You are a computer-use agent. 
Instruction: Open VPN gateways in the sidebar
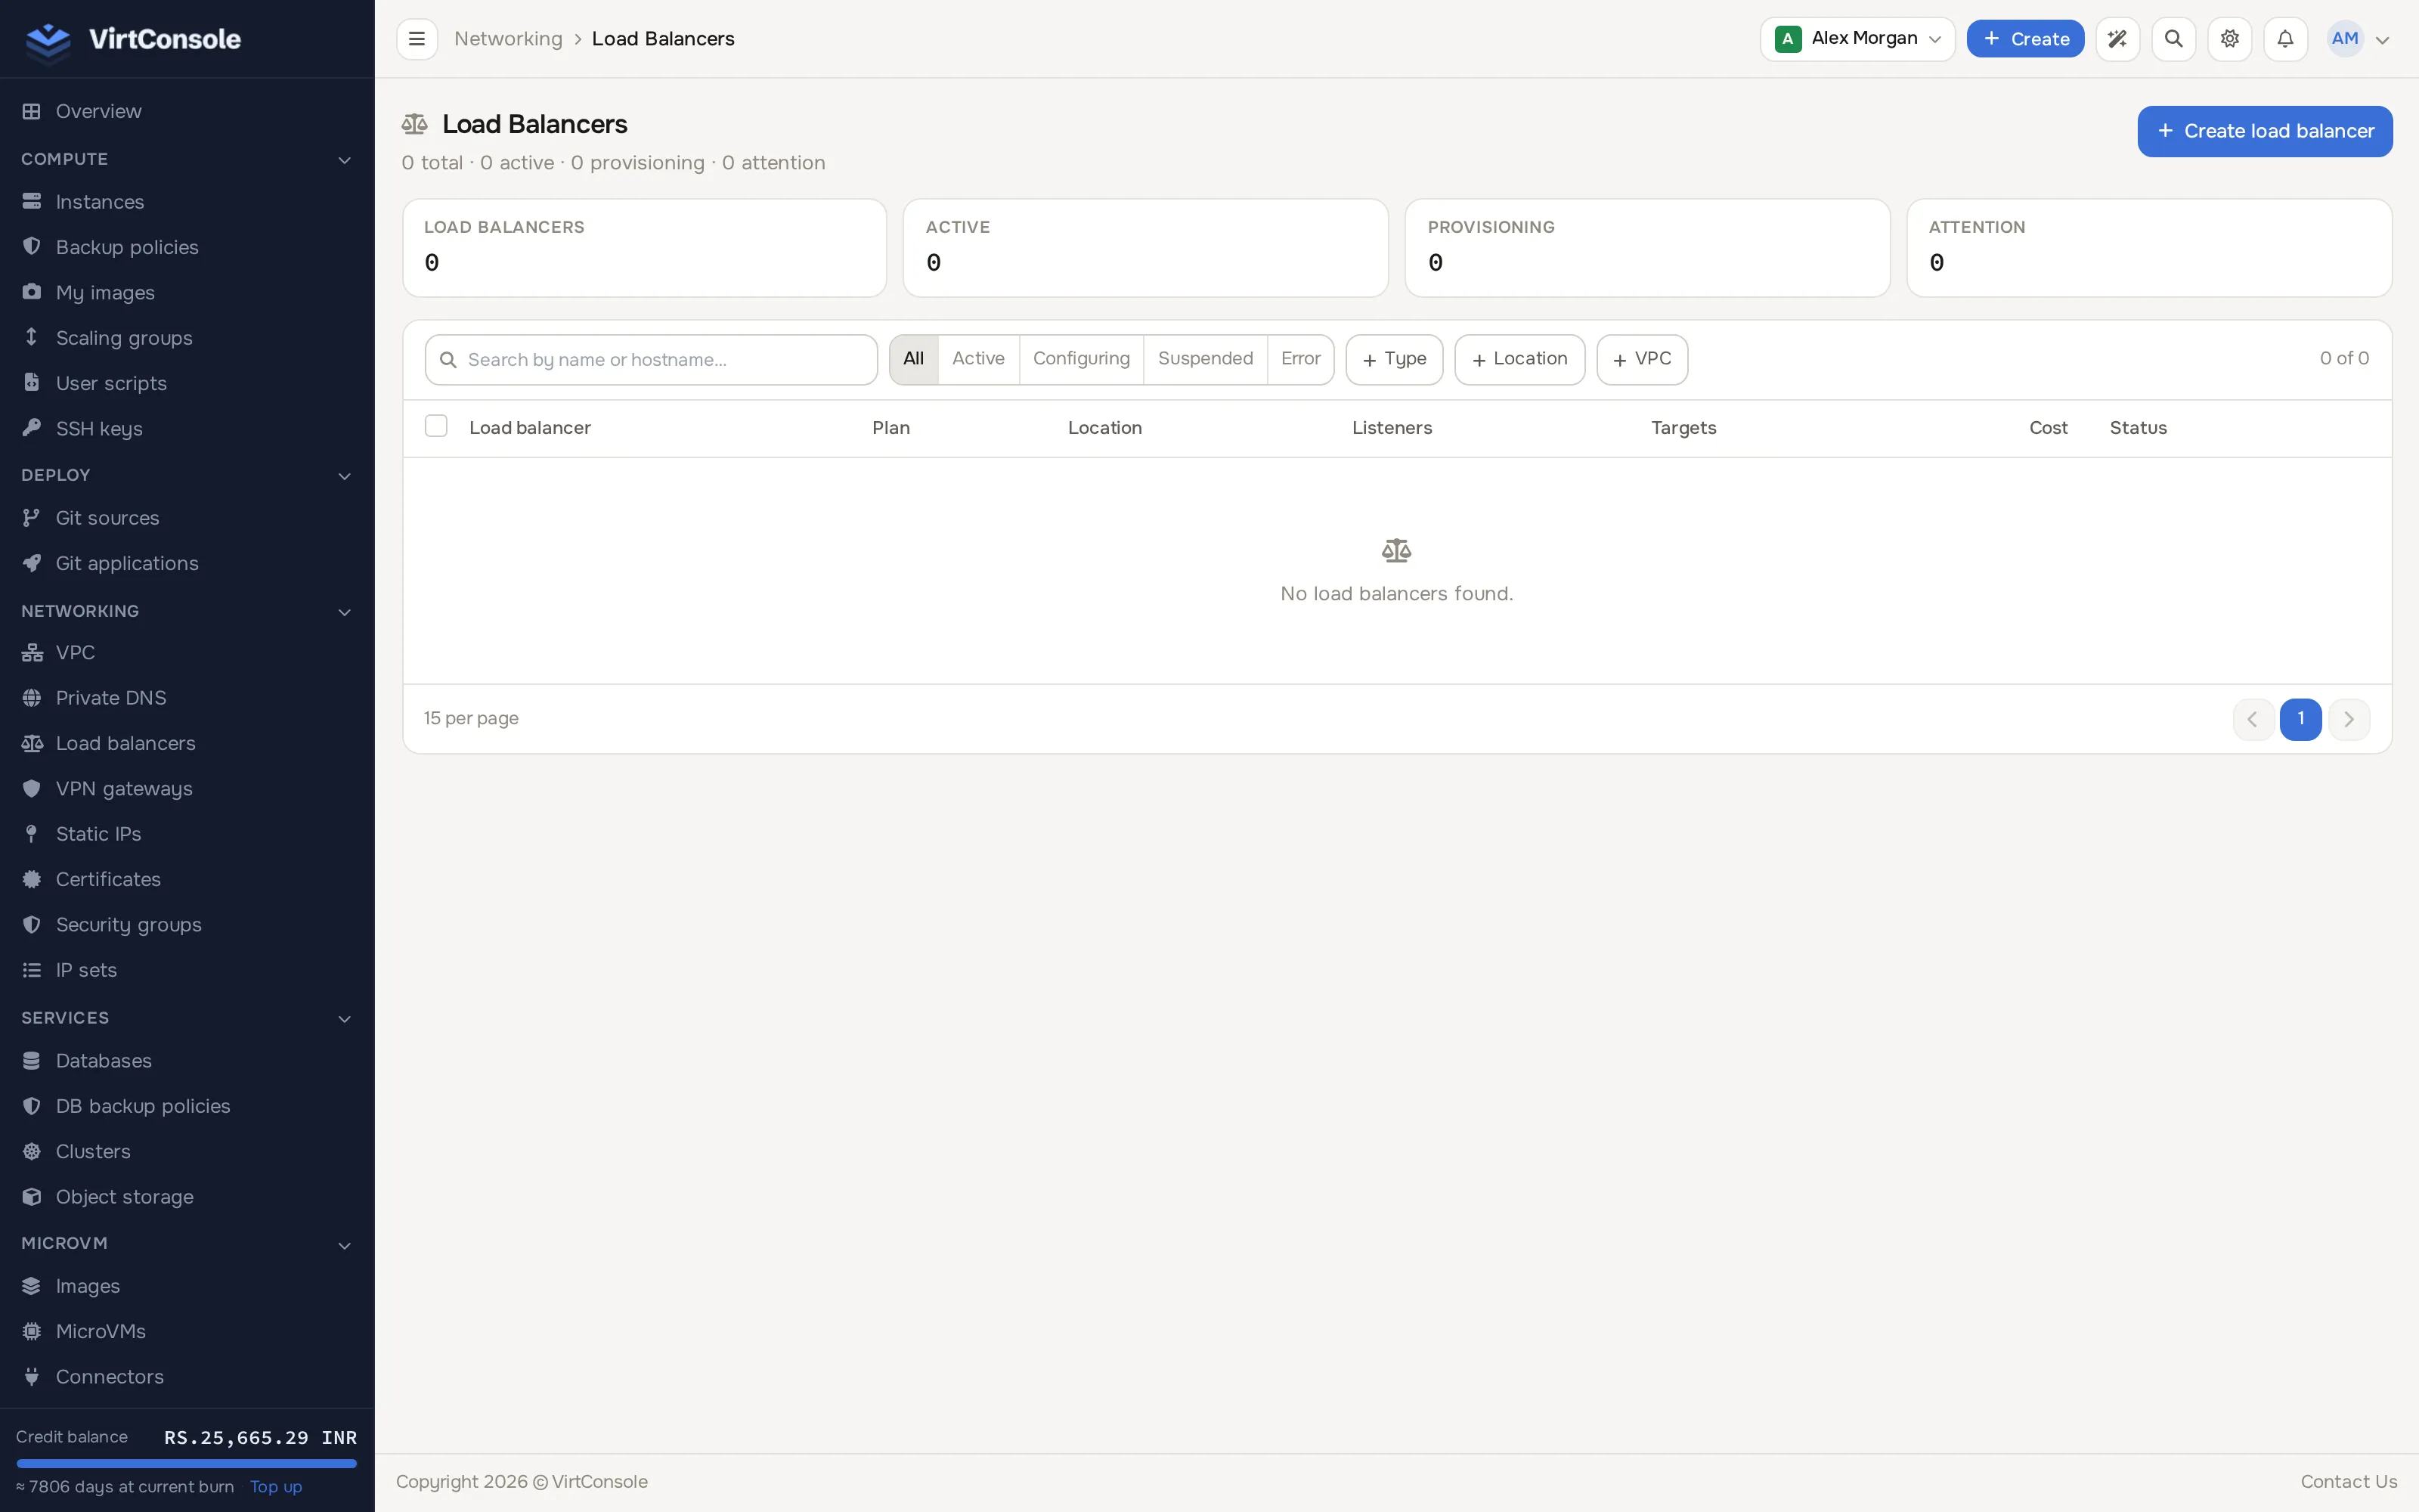(x=187, y=789)
